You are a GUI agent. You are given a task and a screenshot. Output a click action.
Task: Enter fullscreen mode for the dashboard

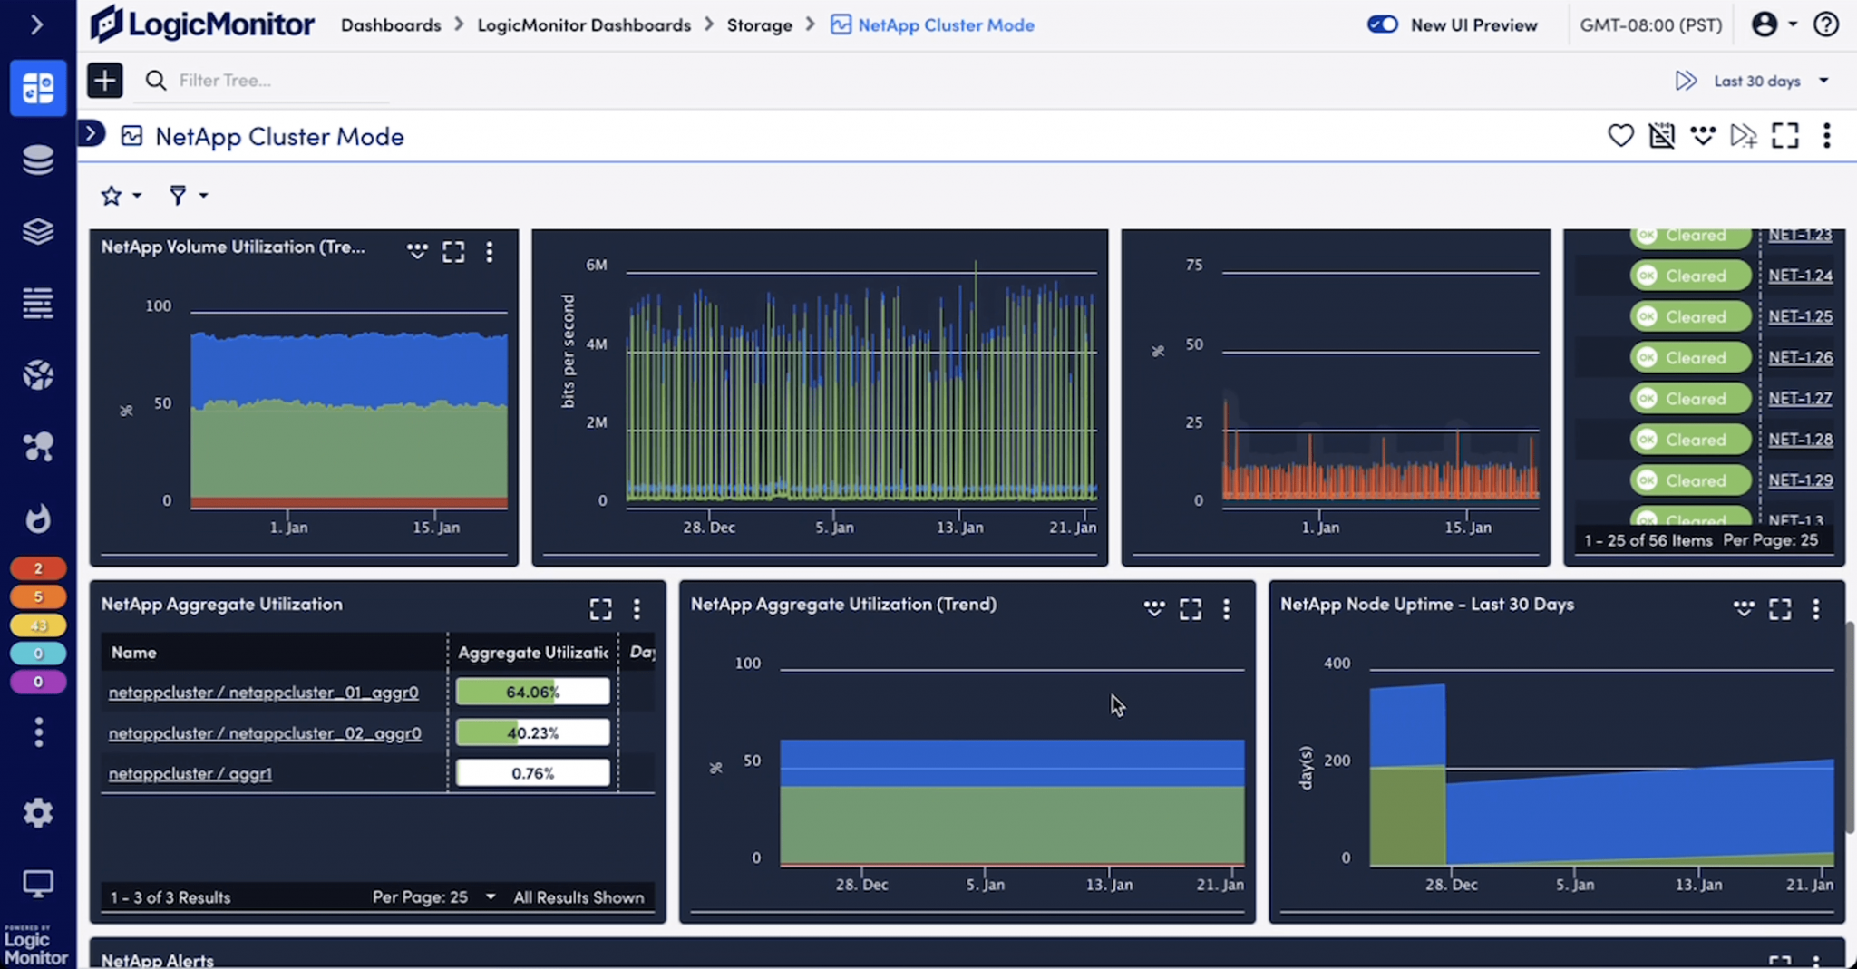(x=1784, y=135)
